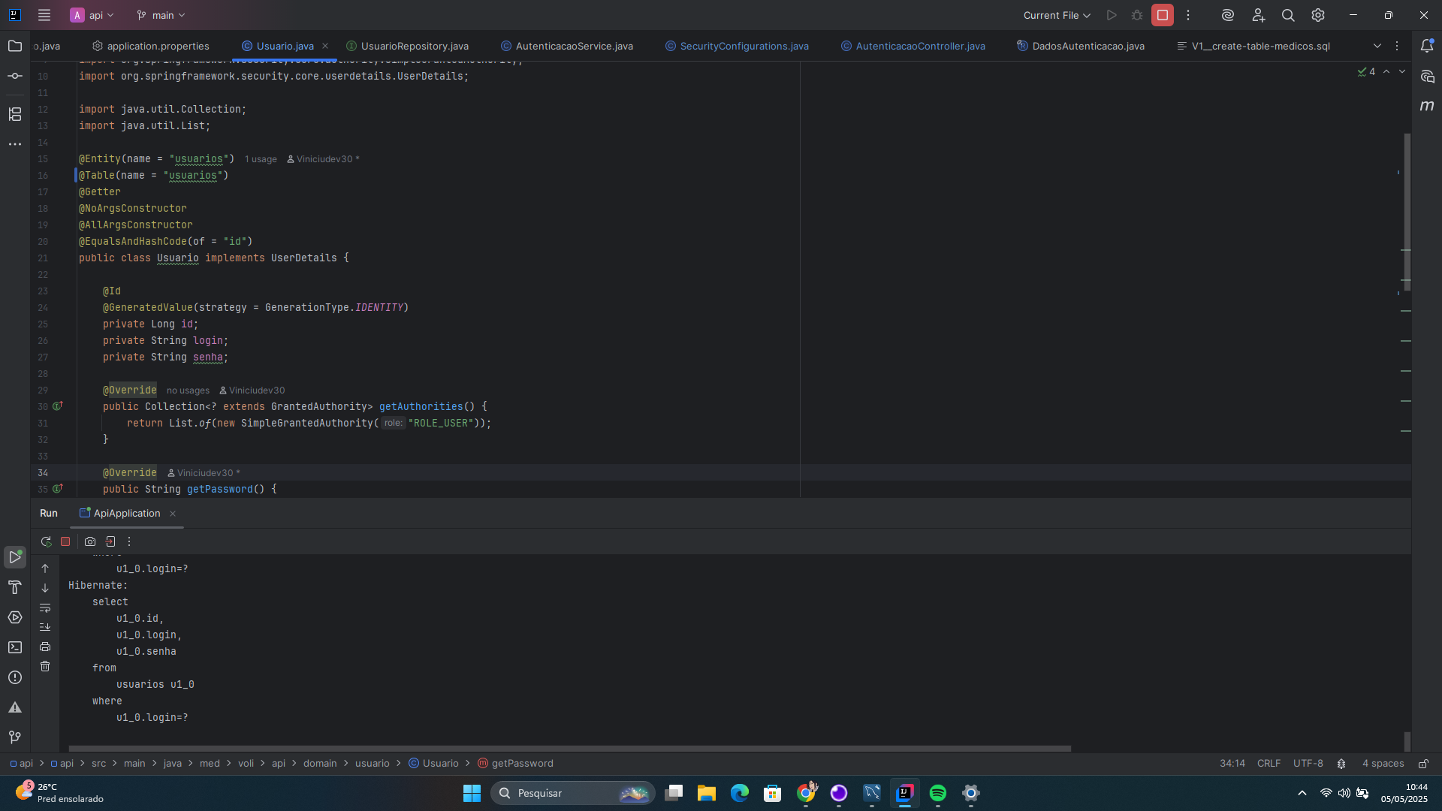The height and width of the screenshot is (811, 1442).
Task: Switch to the UsuarioRepository.java tab
Action: tap(407, 46)
